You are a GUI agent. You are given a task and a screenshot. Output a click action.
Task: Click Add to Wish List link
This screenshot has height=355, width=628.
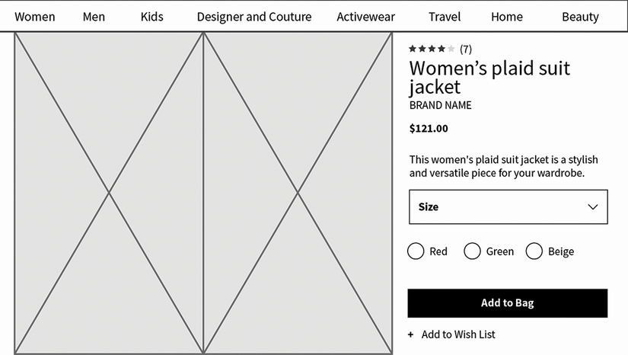(458, 334)
